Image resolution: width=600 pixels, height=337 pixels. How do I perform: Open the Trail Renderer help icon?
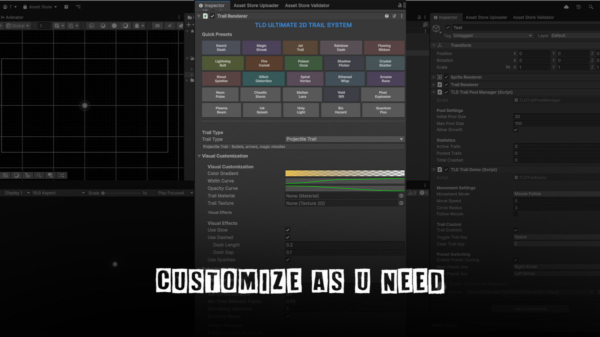coord(386,16)
